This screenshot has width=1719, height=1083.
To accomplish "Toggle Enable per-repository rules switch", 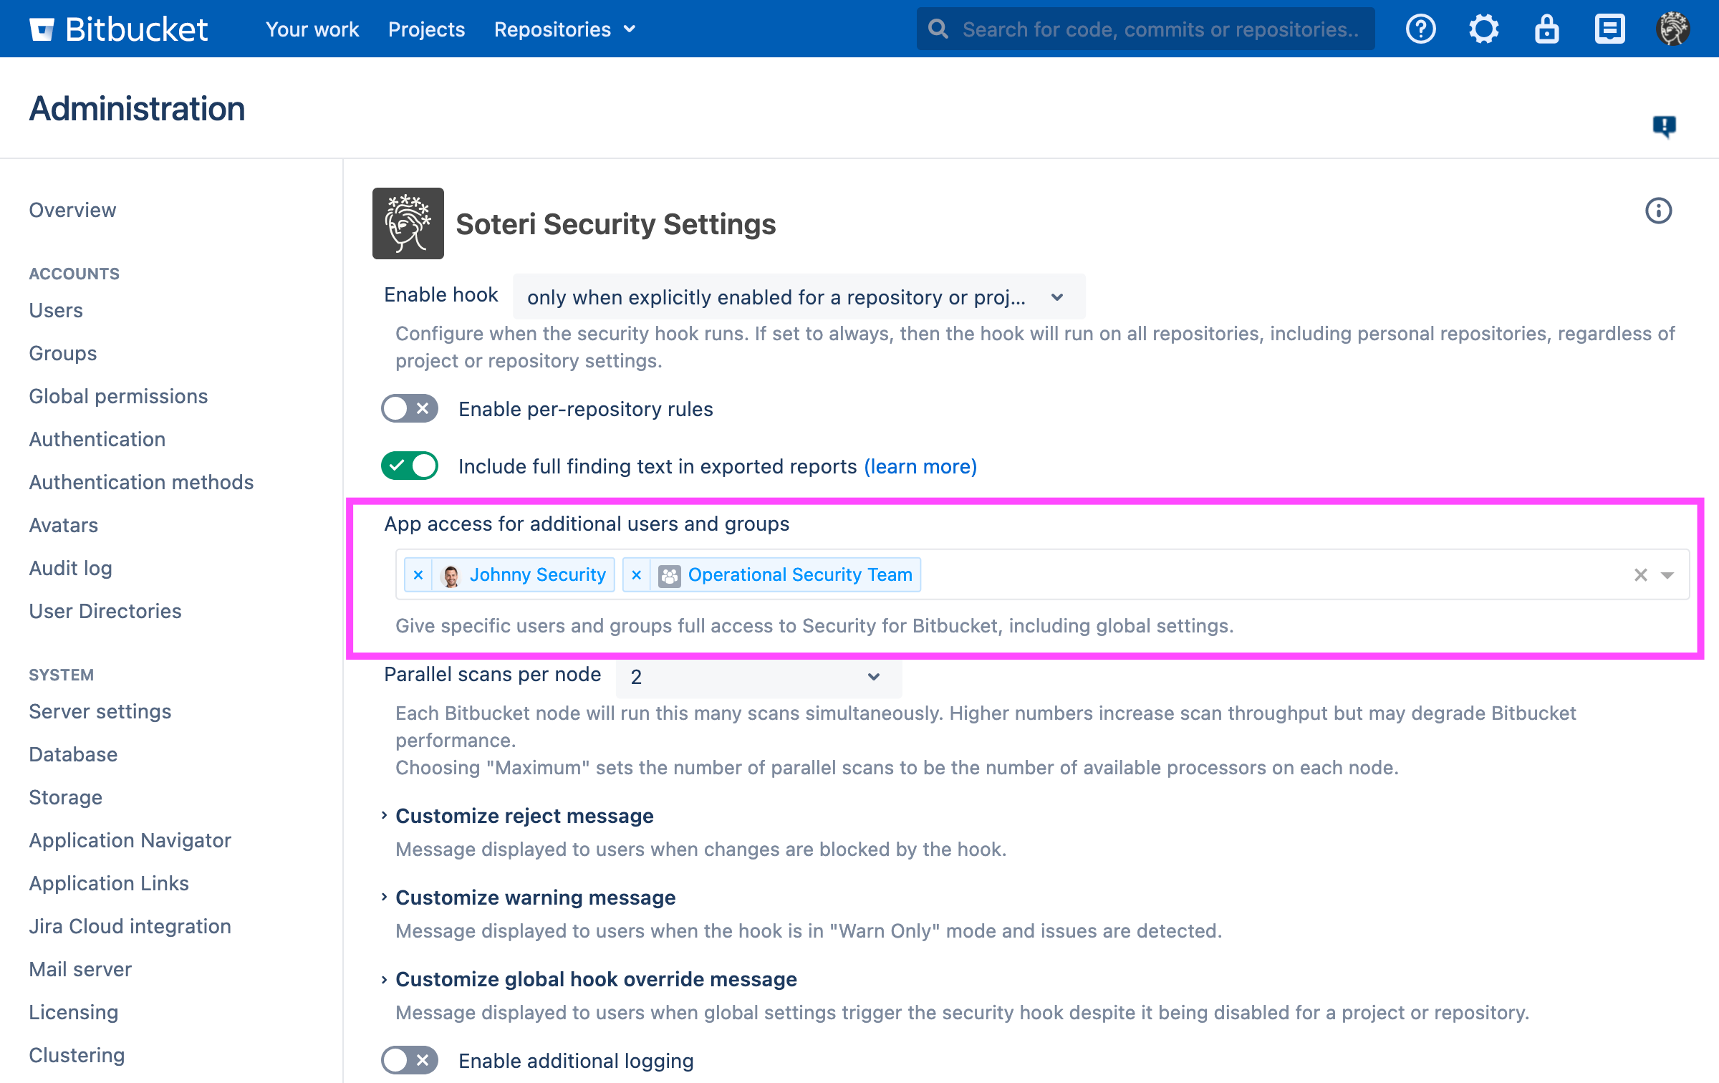I will coord(410,409).
